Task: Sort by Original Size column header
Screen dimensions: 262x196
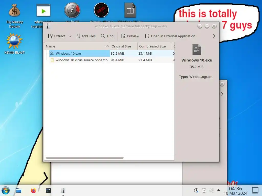Action: 124,46
